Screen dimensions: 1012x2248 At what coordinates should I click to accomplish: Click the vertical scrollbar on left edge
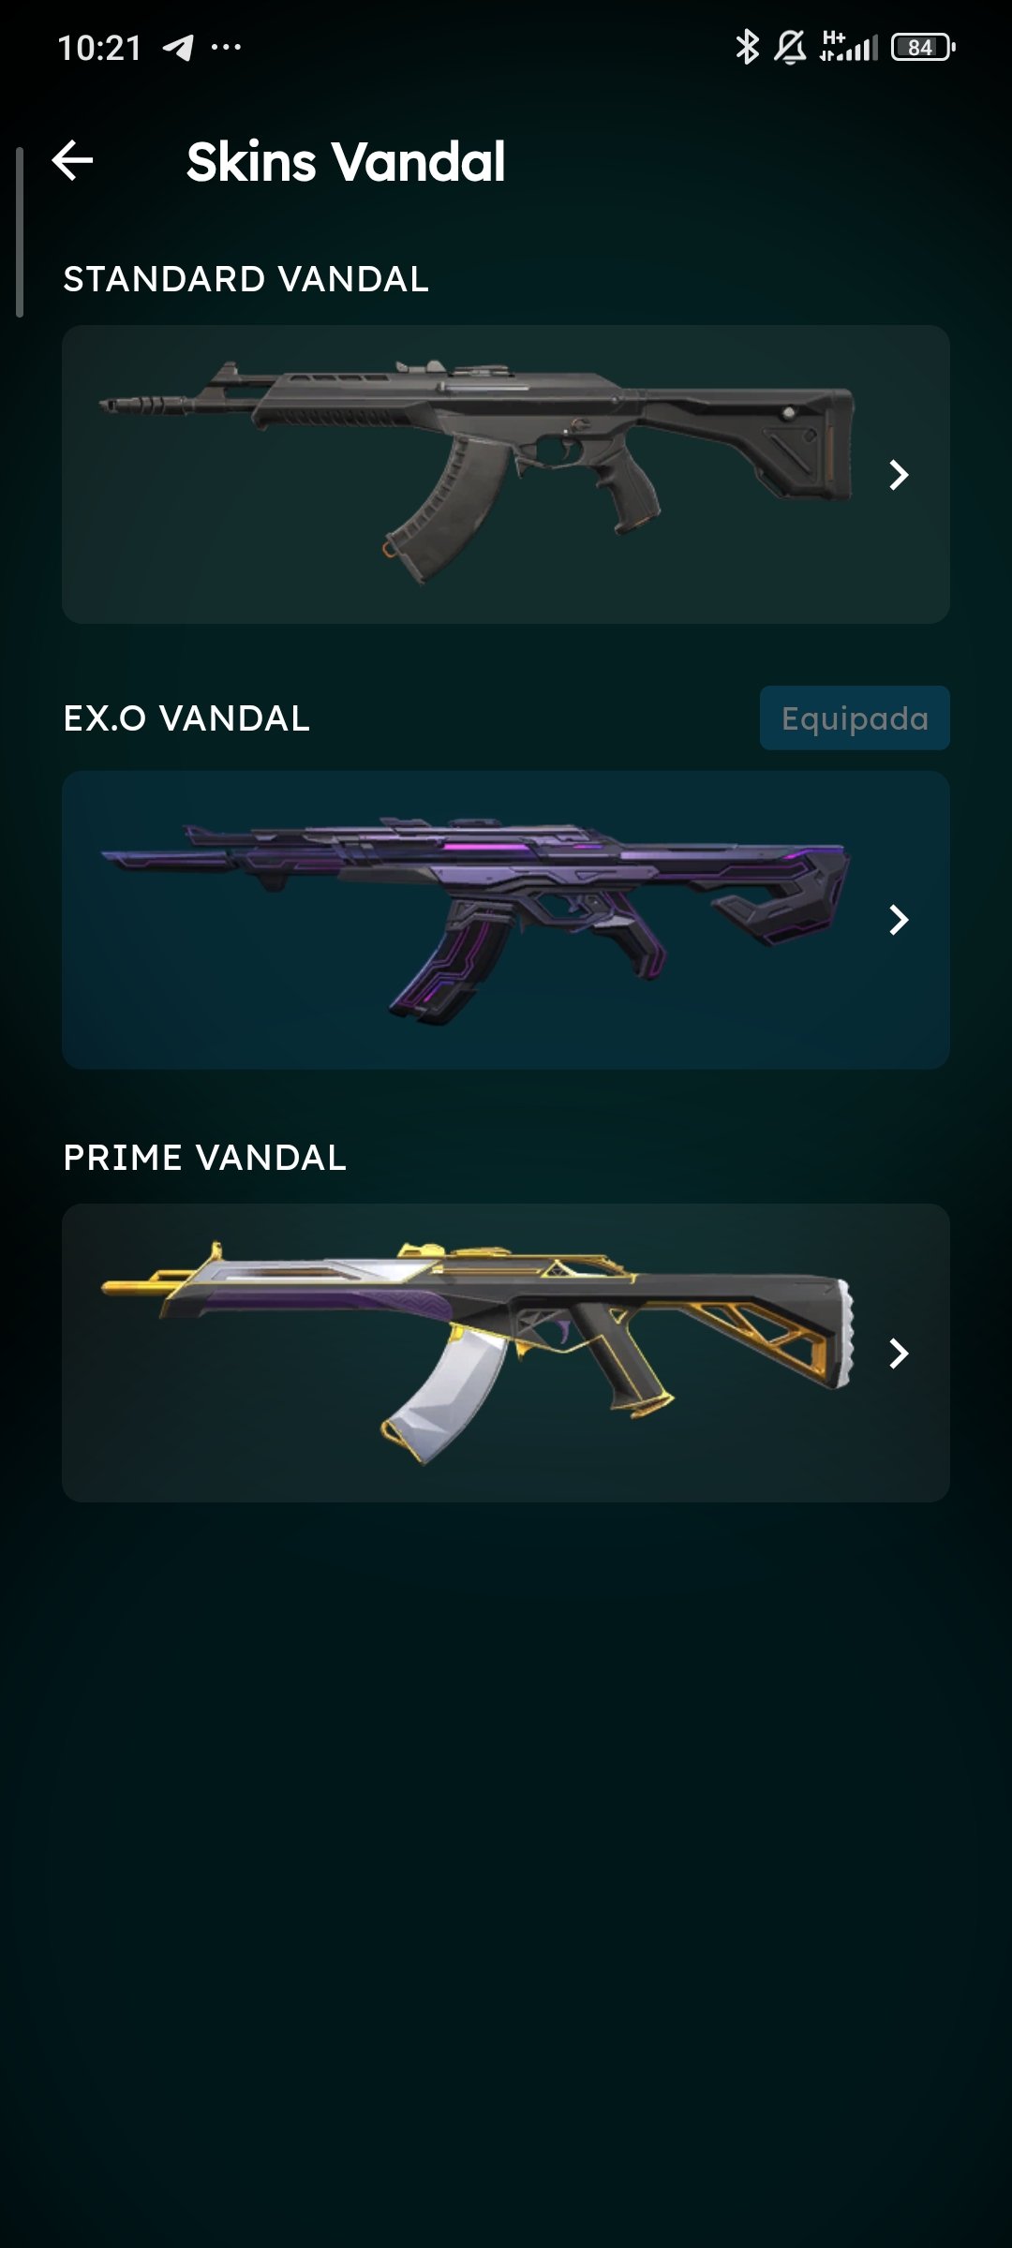coord(19,232)
